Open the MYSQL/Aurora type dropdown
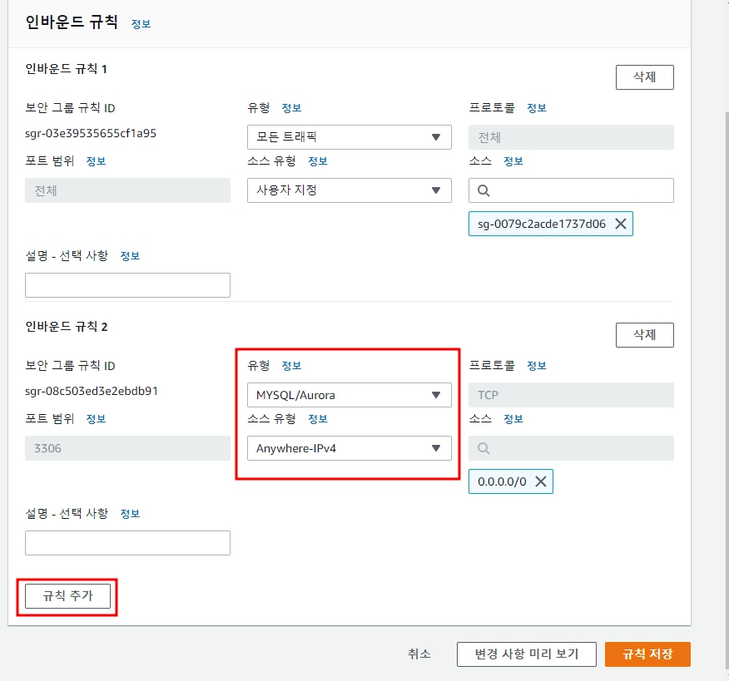This screenshot has width=729, height=681. [x=350, y=395]
